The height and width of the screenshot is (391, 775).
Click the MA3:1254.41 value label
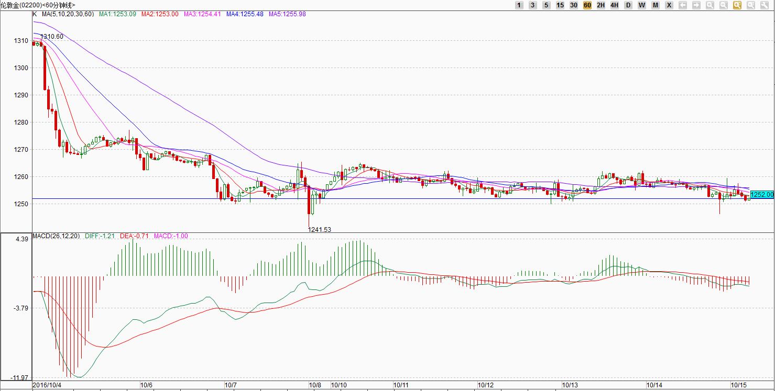coord(202,14)
